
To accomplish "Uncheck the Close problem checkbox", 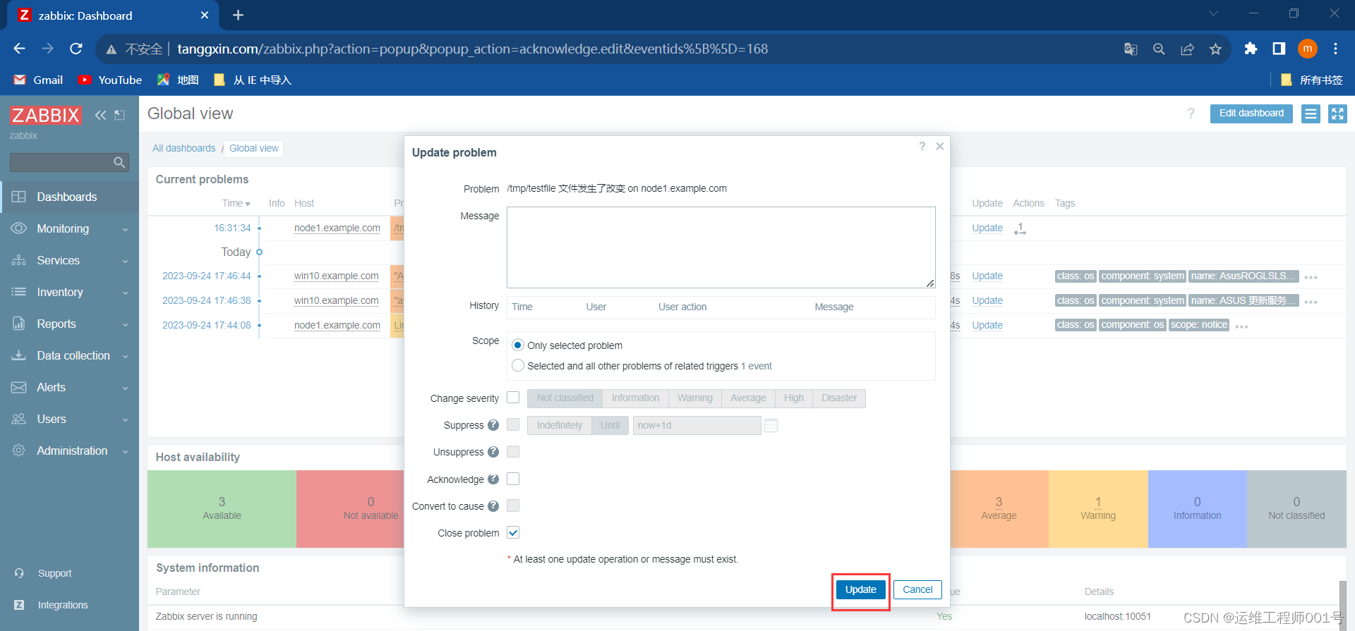I will pos(513,532).
